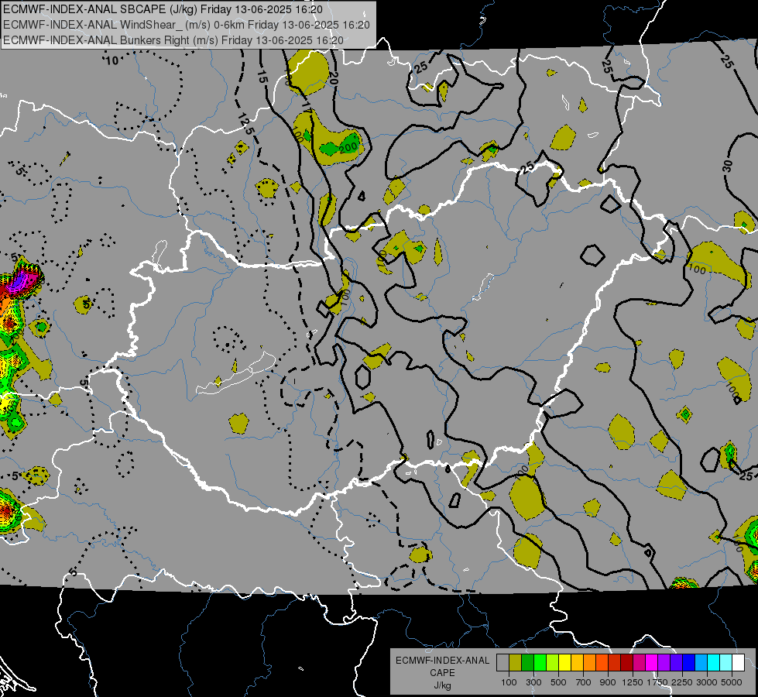Screen dimensions: 758x697
Task: Pick the pure yellow legend swatch
Action: [564, 663]
